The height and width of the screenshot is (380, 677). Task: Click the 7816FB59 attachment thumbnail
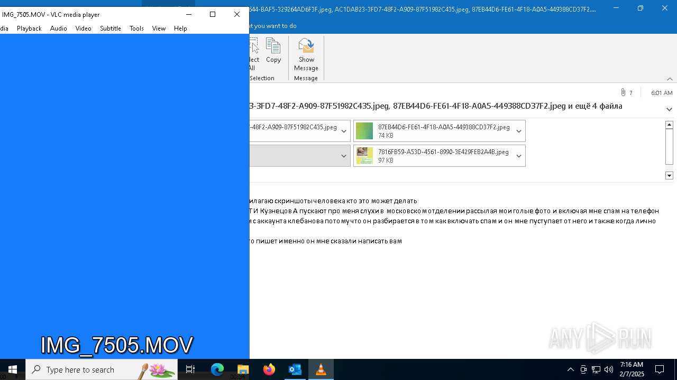tap(364, 156)
